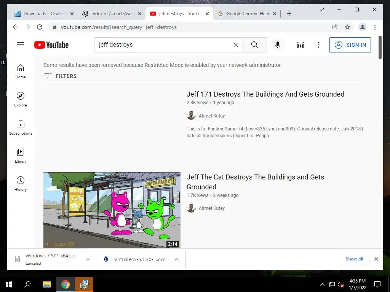Open Ahmet Kutay channel under Jeff 171 video
The image size is (390, 292).
[212, 116]
